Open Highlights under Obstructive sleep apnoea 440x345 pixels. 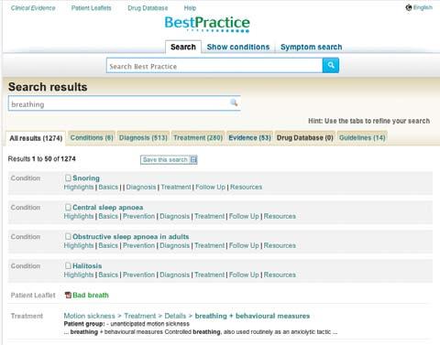coord(79,245)
